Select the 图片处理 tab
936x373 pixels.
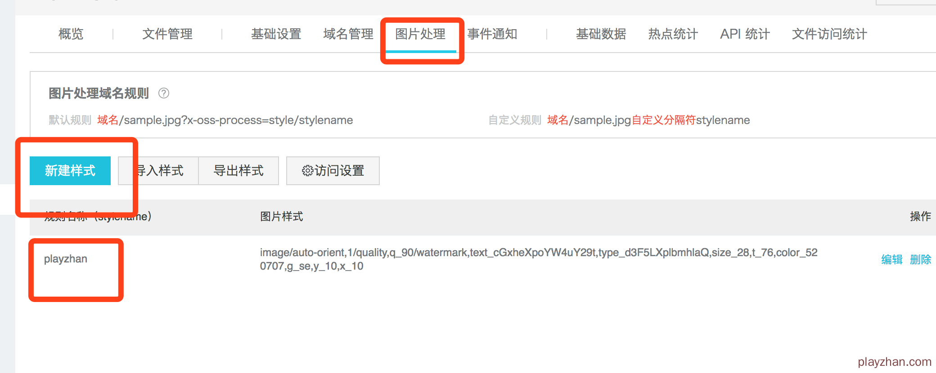coord(420,34)
